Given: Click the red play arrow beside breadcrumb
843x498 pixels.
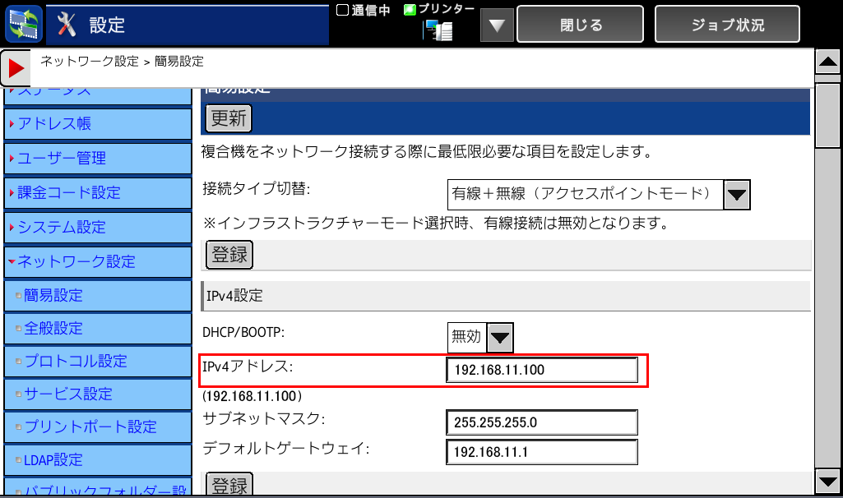Looking at the screenshot, I should [16, 68].
